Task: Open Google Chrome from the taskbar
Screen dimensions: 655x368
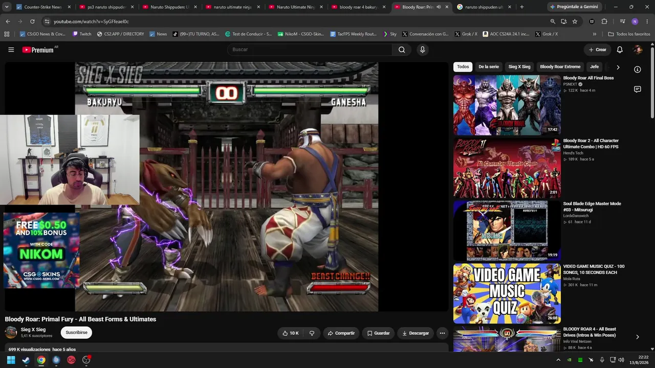Action: pyautogui.click(x=41, y=360)
